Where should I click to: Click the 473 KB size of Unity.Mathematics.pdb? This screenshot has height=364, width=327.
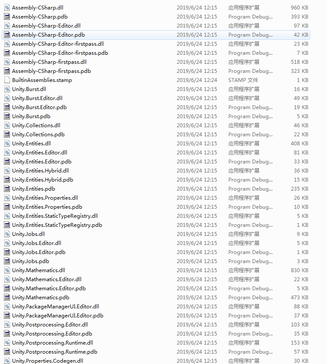pos(299,298)
